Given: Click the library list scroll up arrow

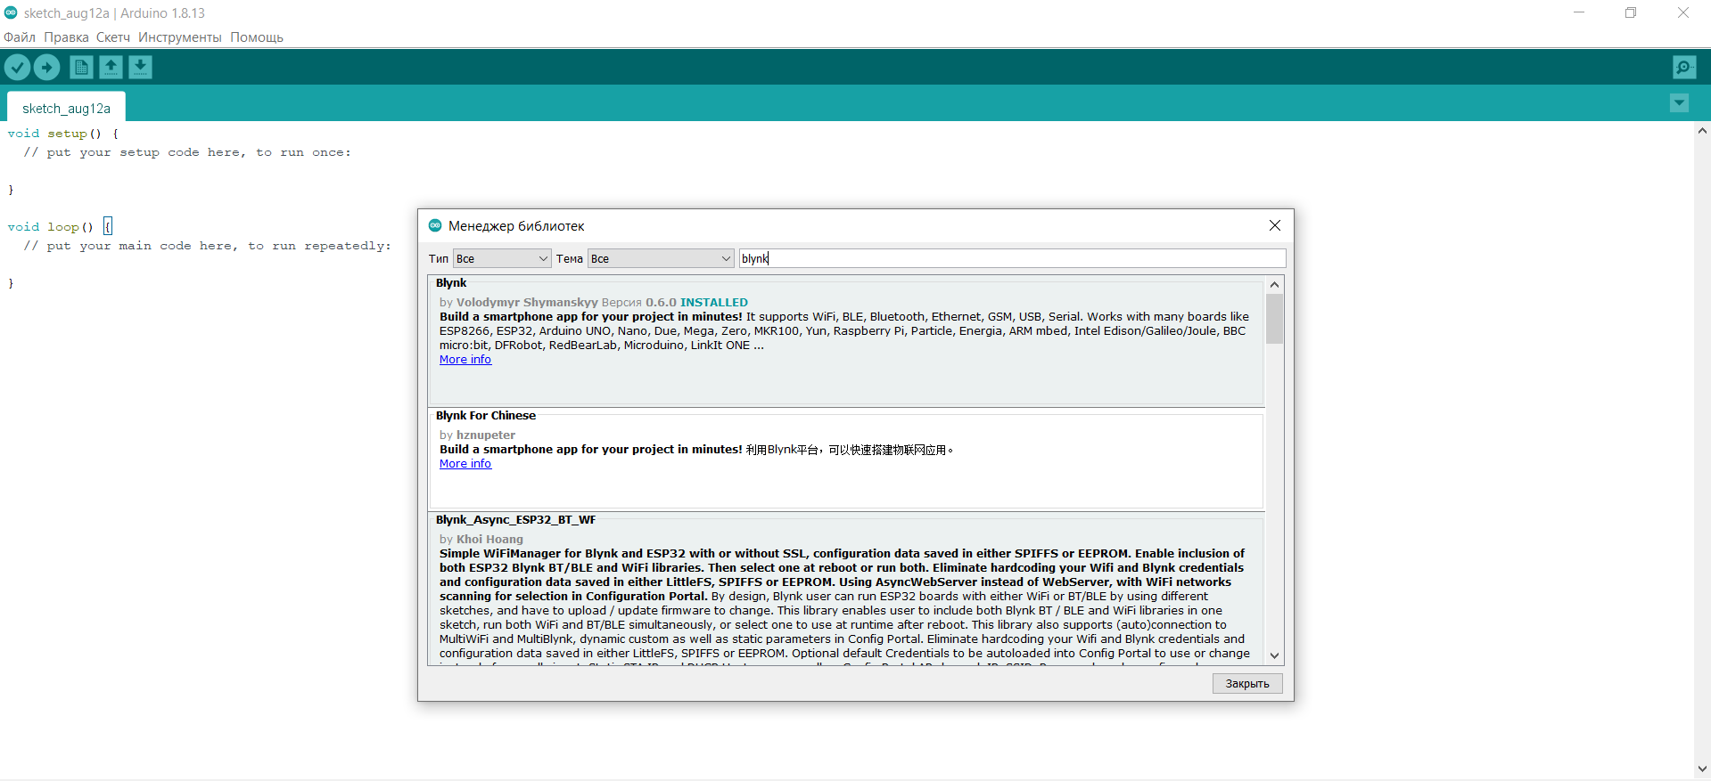Looking at the screenshot, I should 1275,285.
